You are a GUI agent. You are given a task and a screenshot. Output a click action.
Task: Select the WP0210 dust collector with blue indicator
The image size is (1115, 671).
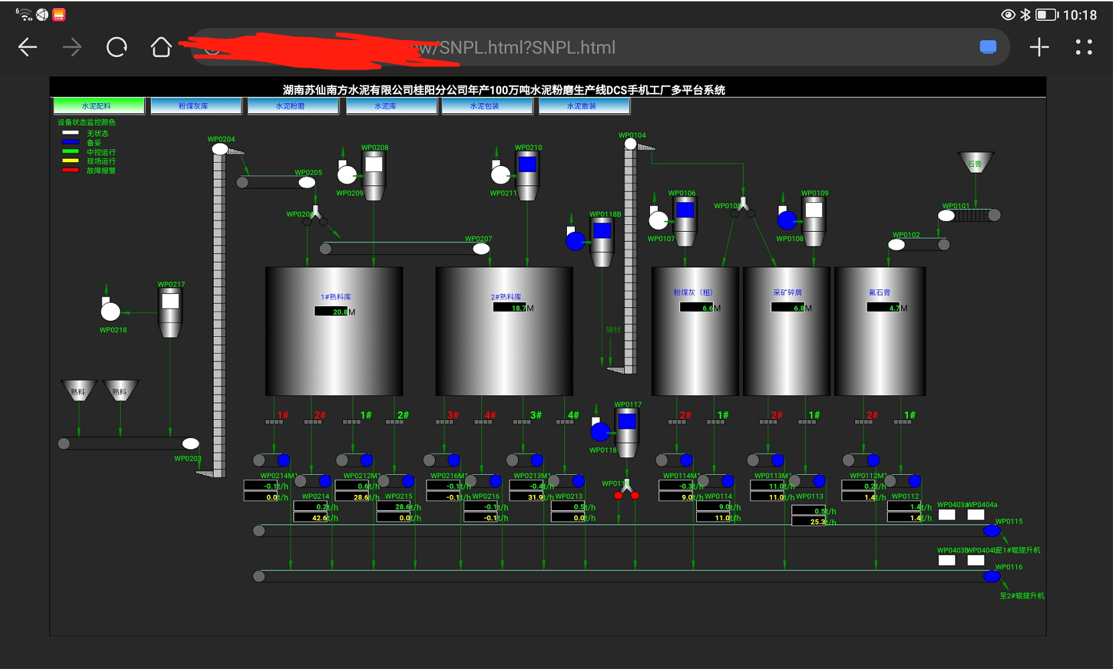click(x=527, y=174)
